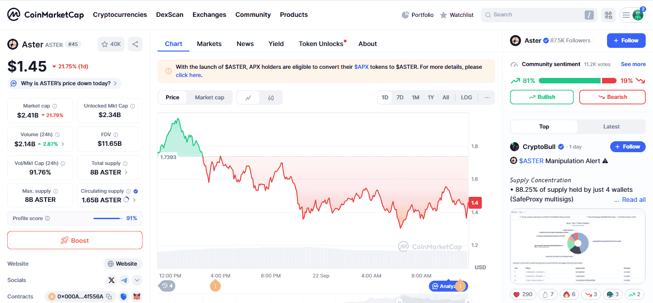Toggle LOG scale on chart
This screenshot has width=653, height=303.
(x=466, y=98)
